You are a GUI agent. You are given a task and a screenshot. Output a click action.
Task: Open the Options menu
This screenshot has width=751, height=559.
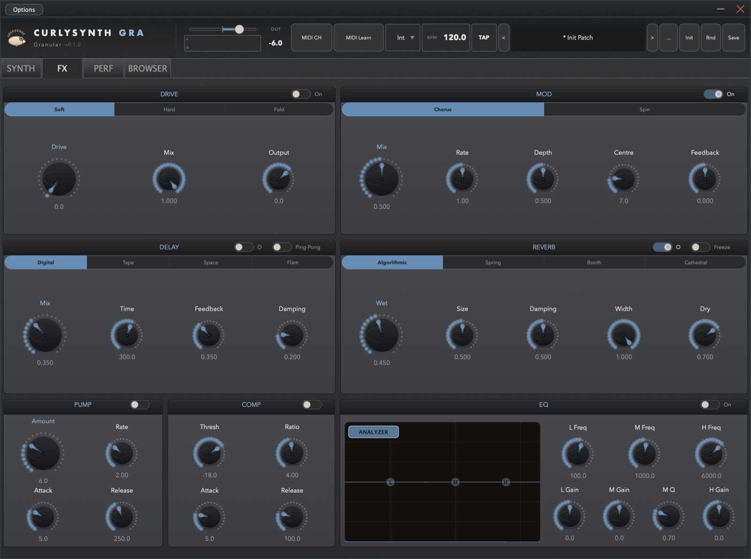[24, 9]
